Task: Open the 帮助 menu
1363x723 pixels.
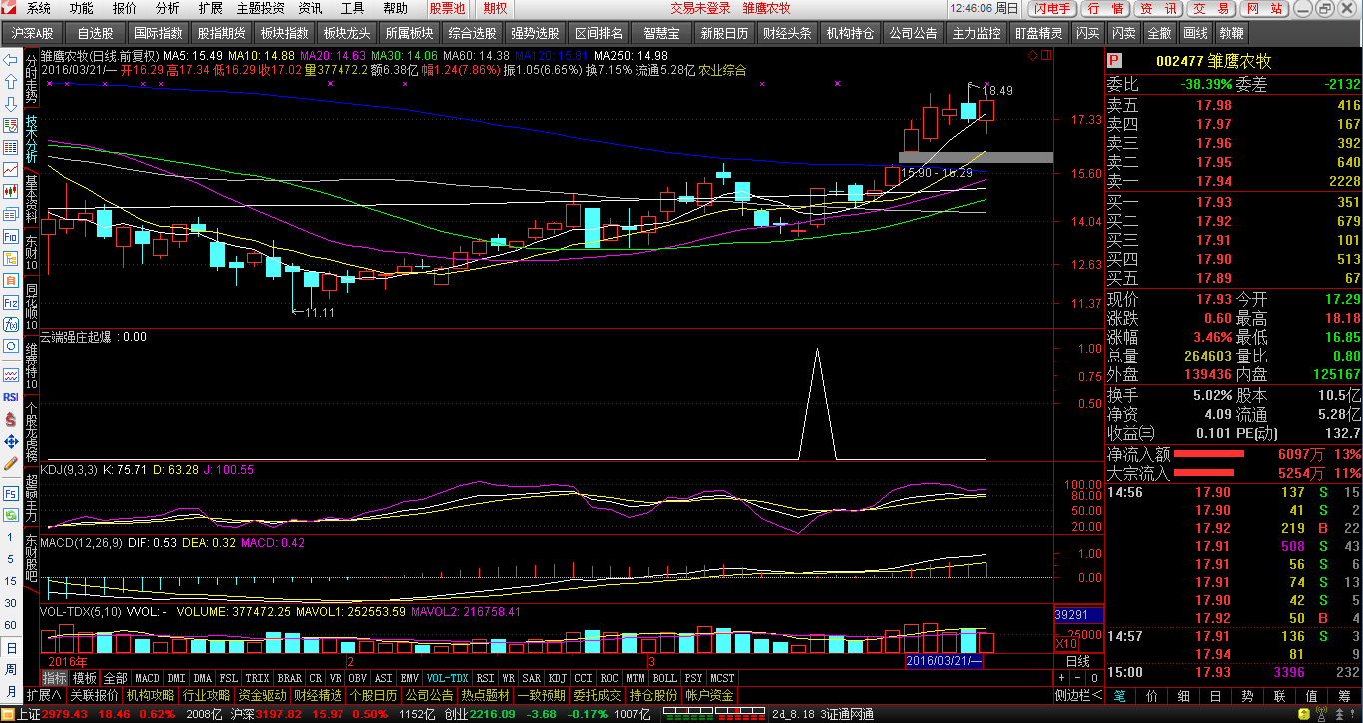Action: pos(396,8)
